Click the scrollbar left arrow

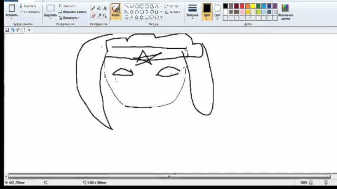tap(6, 176)
